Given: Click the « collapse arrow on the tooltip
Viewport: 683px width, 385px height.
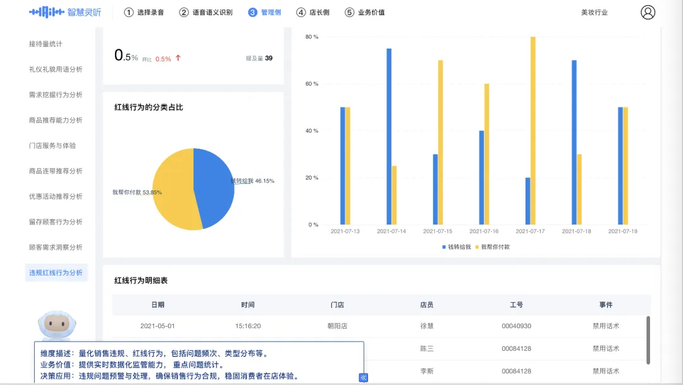Looking at the screenshot, I should pyautogui.click(x=363, y=377).
